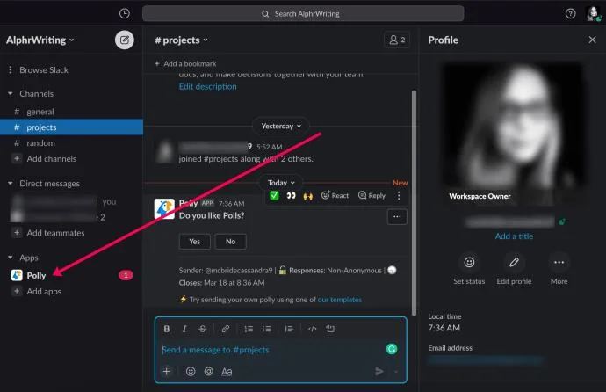Collapse the Direct messages section
The height and width of the screenshot is (392, 606).
coord(11,183)
